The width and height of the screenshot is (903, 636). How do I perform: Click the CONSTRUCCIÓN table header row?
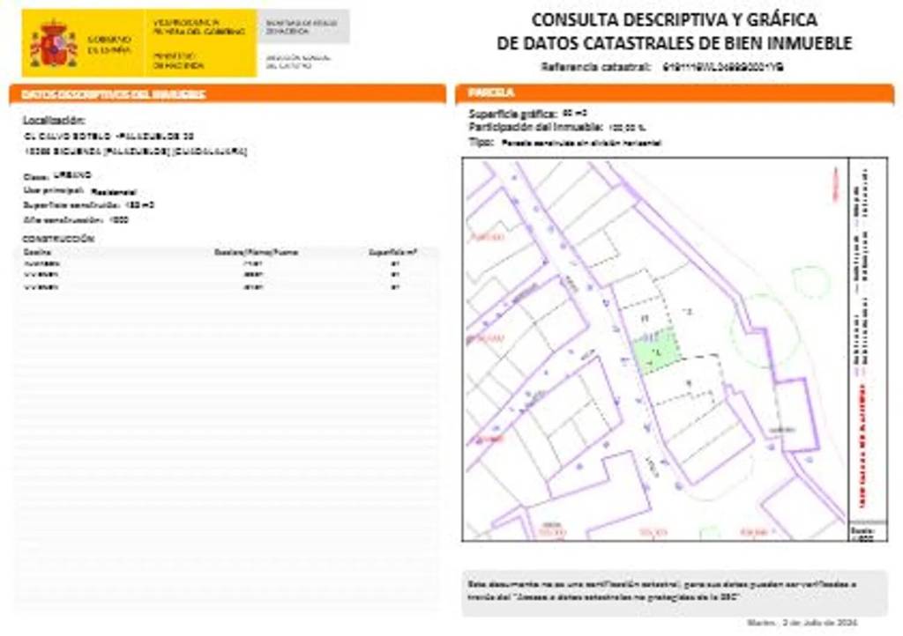click(220, 252)
